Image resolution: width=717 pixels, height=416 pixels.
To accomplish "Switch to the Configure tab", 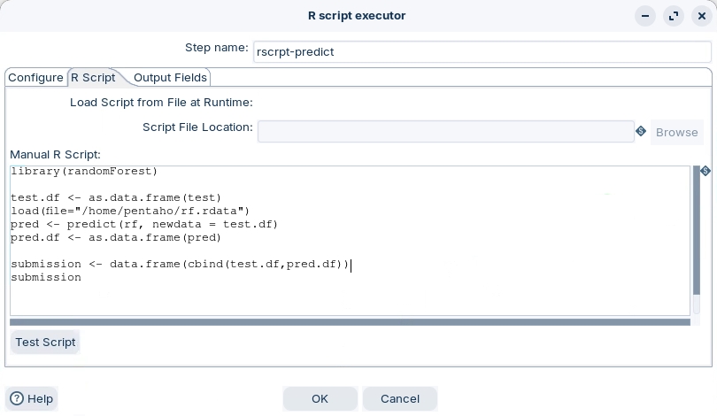I will [x=35, y=78].
